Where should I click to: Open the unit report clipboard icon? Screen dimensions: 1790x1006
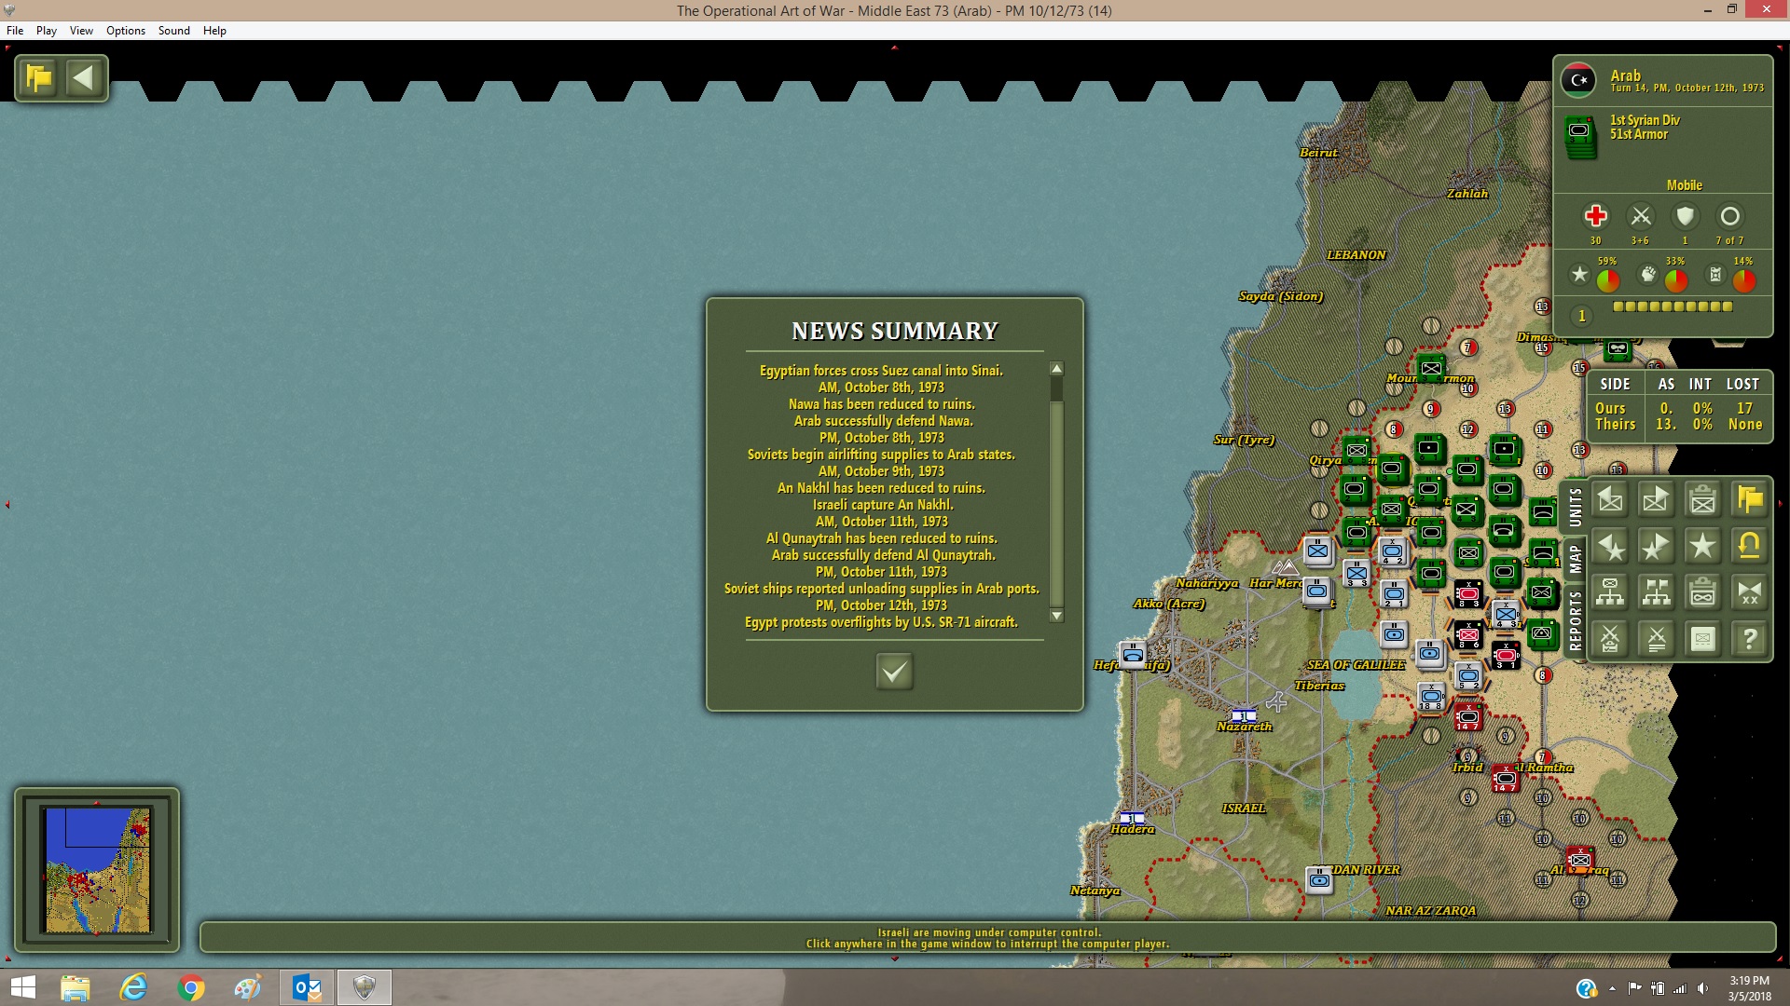(1703, 500)
